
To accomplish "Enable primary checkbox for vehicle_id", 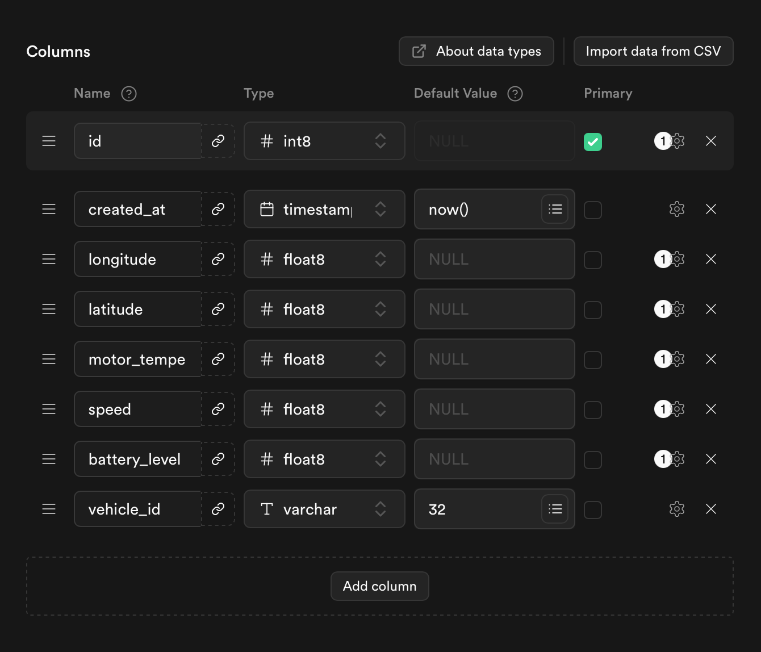I will click(x=592, y=510).
